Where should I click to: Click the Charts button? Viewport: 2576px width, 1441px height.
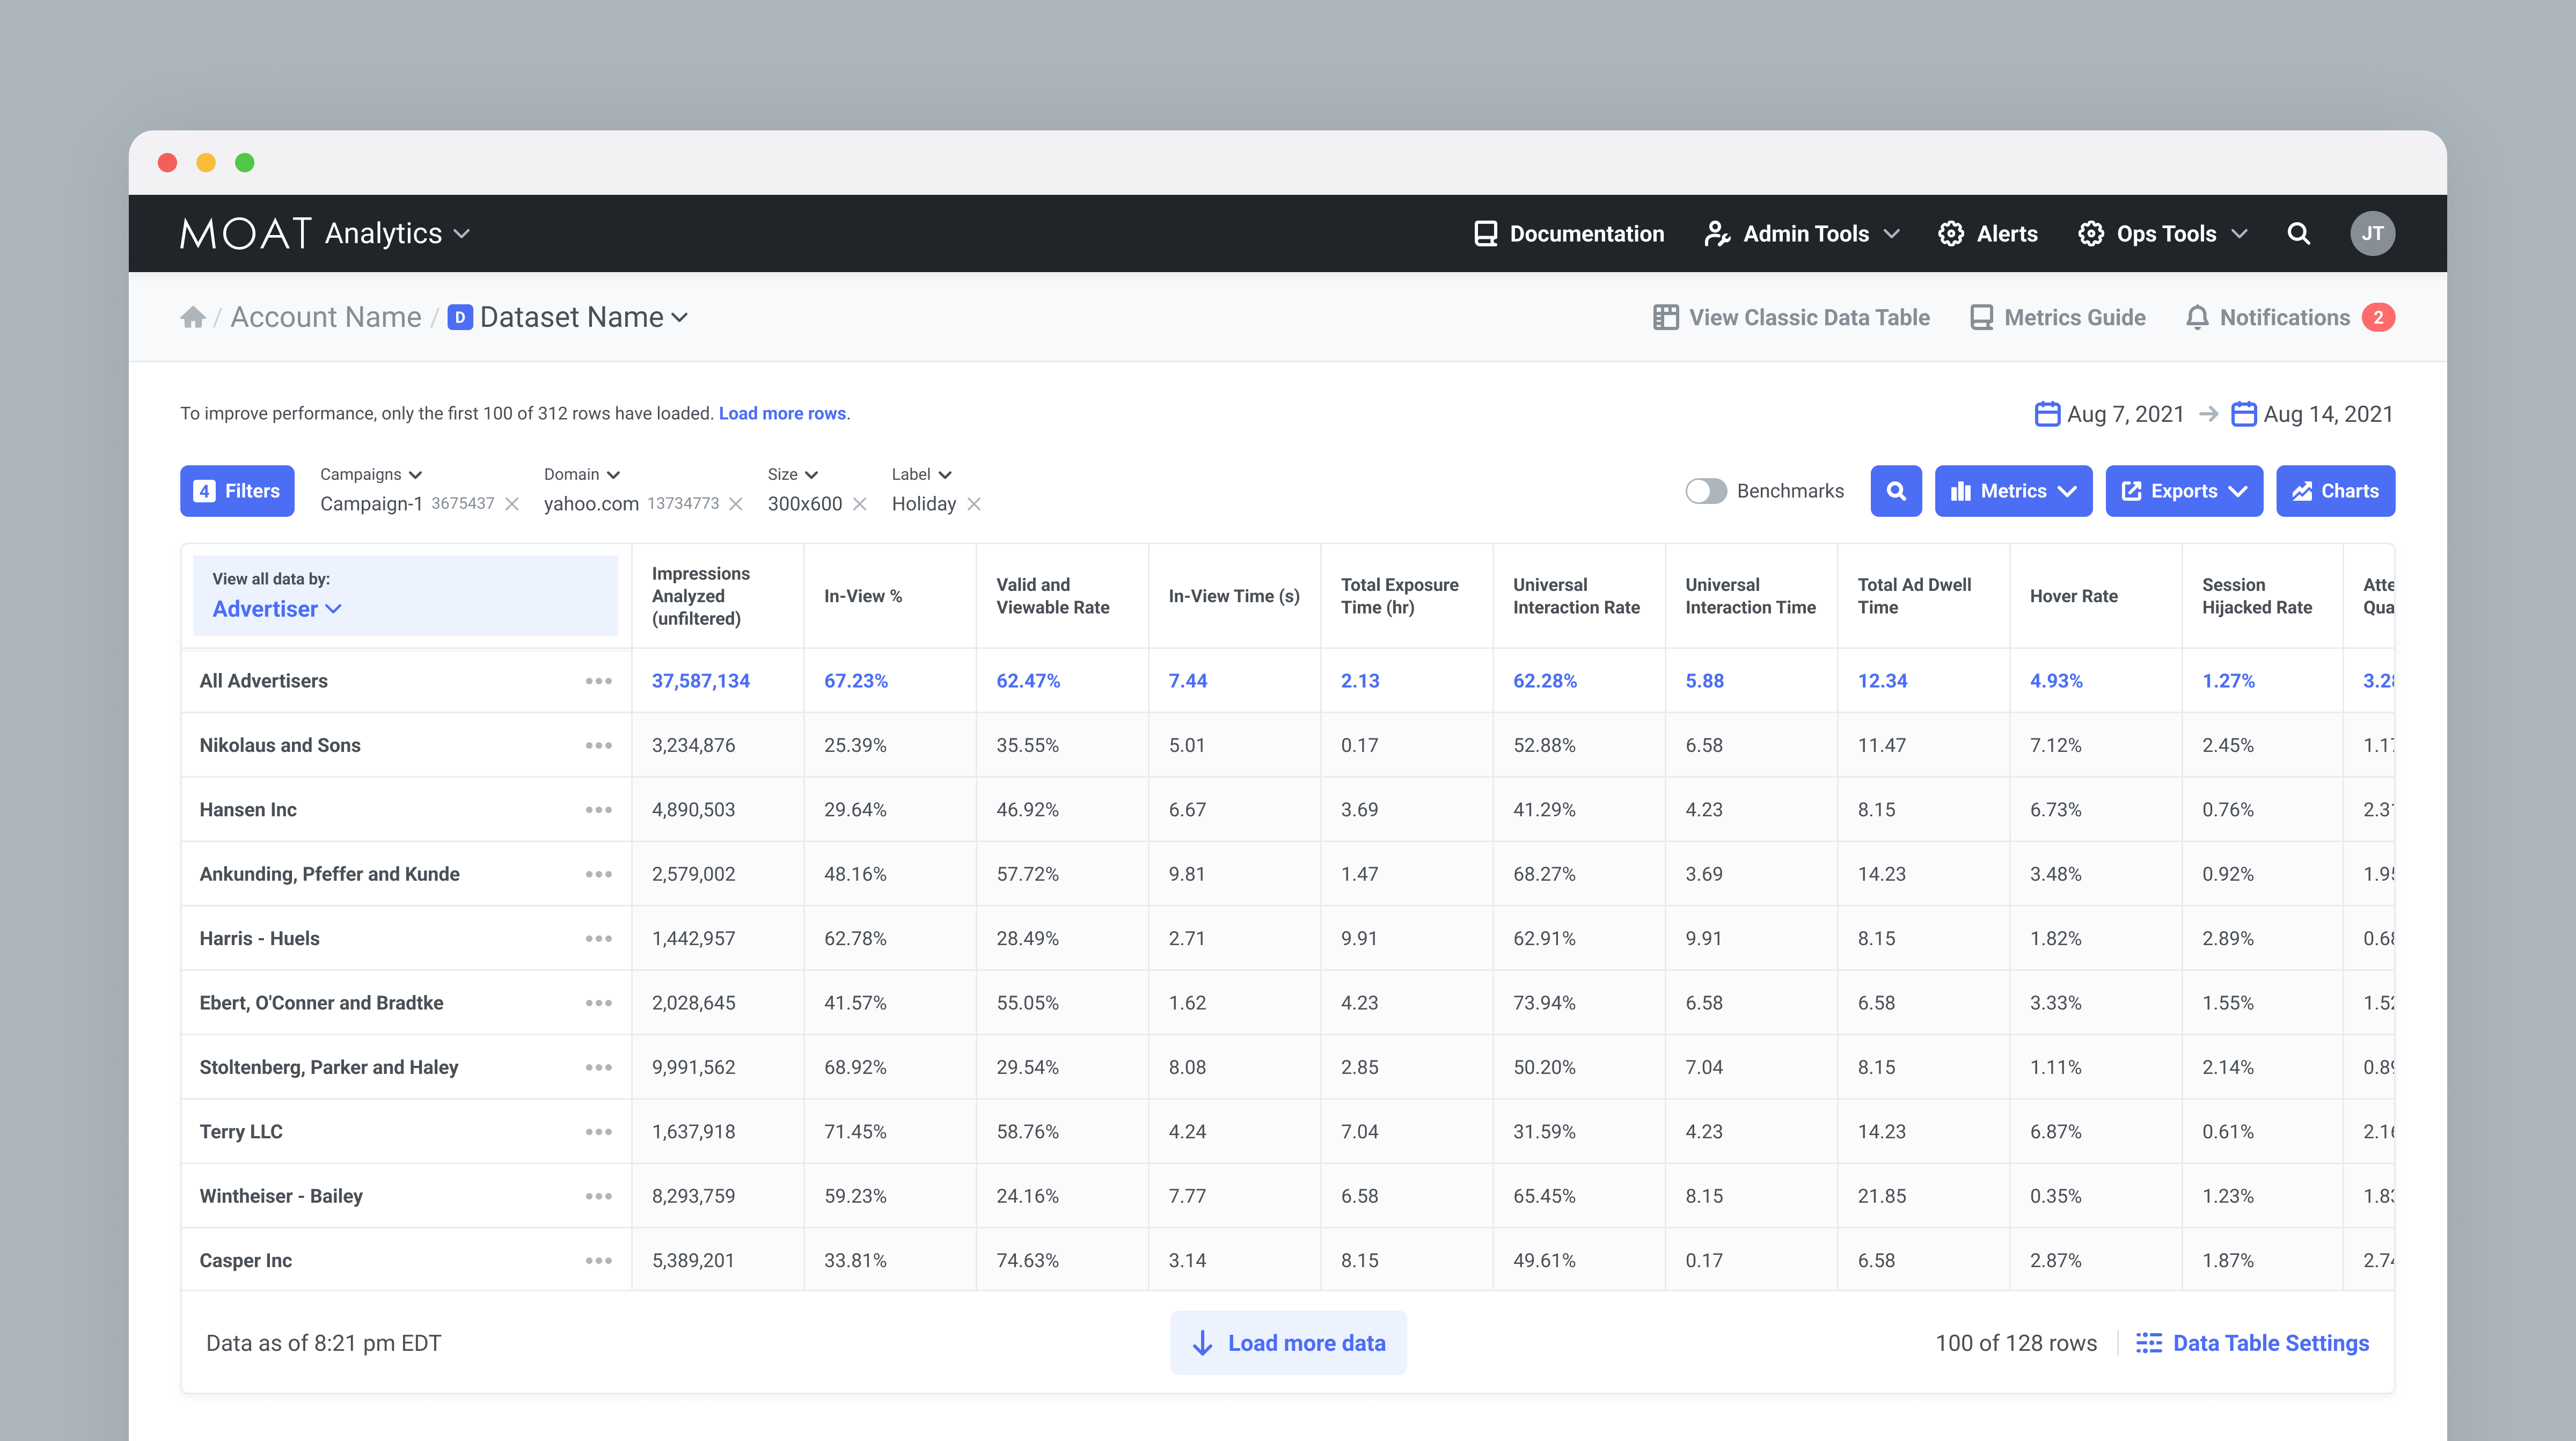coord(2335,491)
